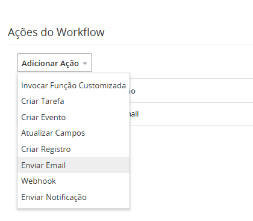Add a field update action
The width and height of the screenshot is (253, 221).
[x=73, y=133]
